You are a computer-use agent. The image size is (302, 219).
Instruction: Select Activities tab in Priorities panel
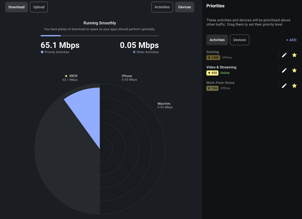(217, 40)
